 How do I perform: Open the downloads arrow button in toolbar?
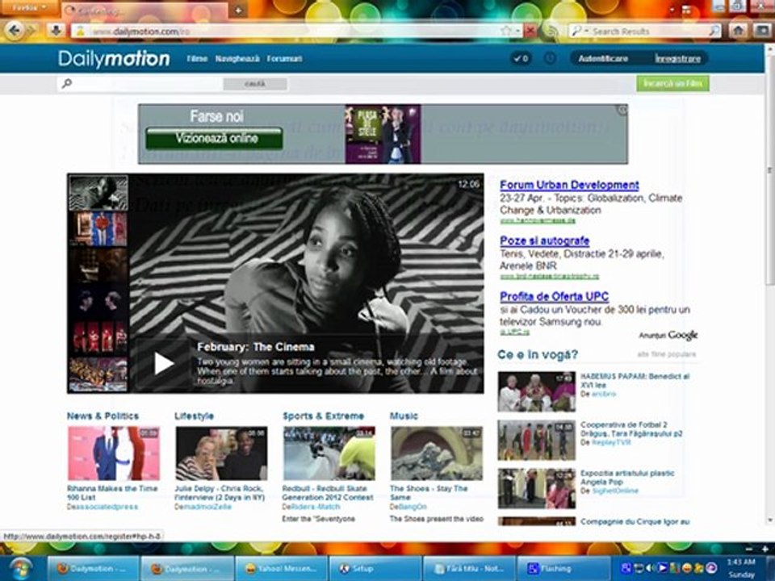coord(56,31)
